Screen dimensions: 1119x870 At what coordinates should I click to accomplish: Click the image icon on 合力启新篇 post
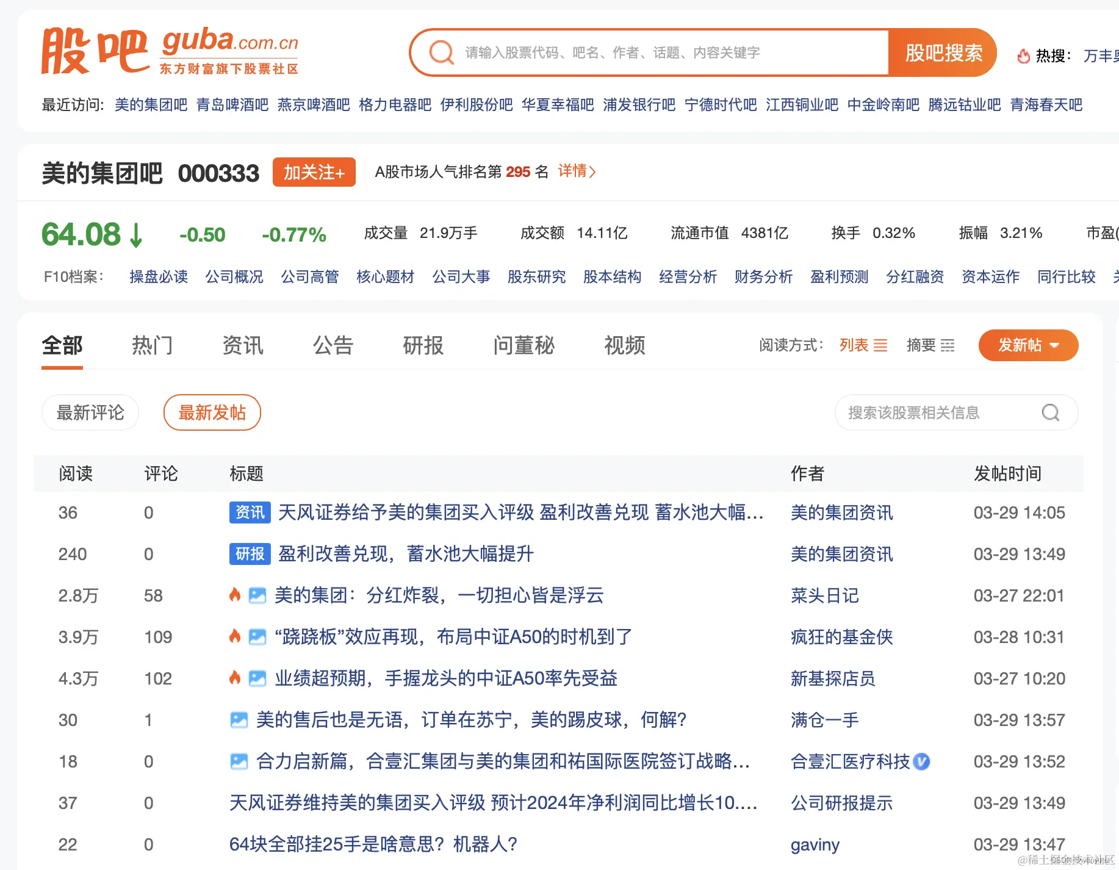coord(239,761)
